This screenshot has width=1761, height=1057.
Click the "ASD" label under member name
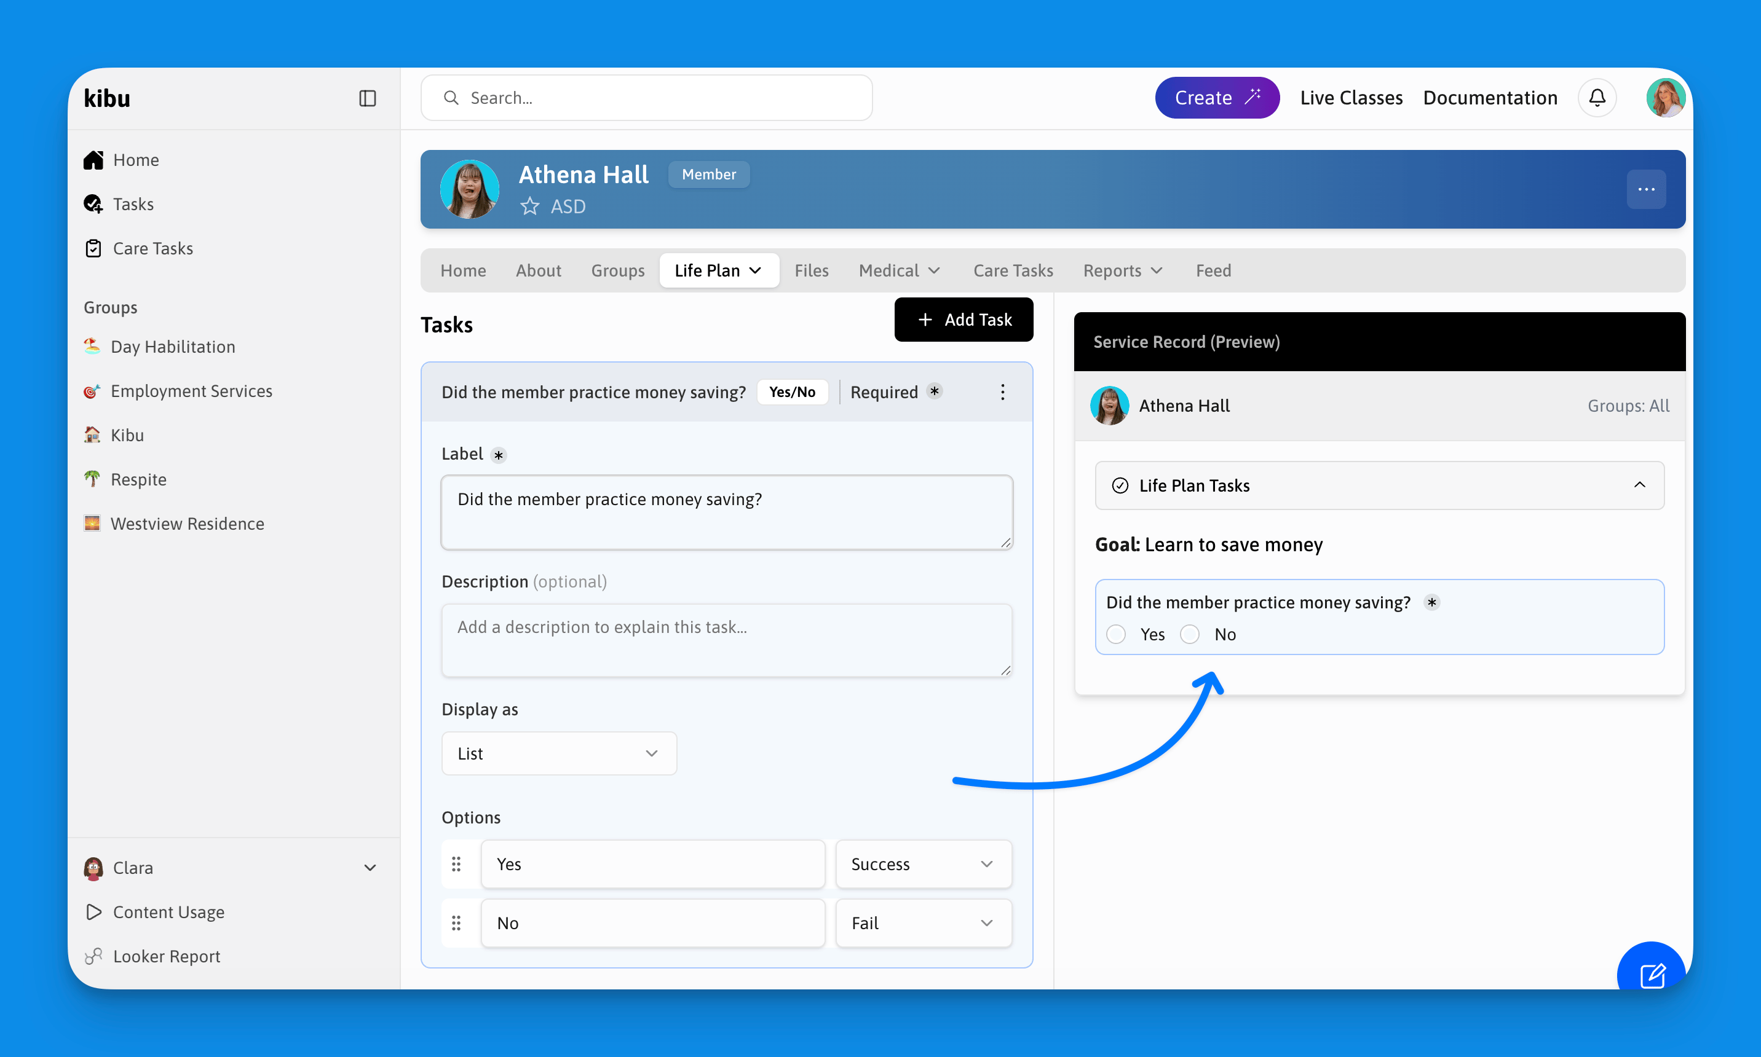coord(568,206)
